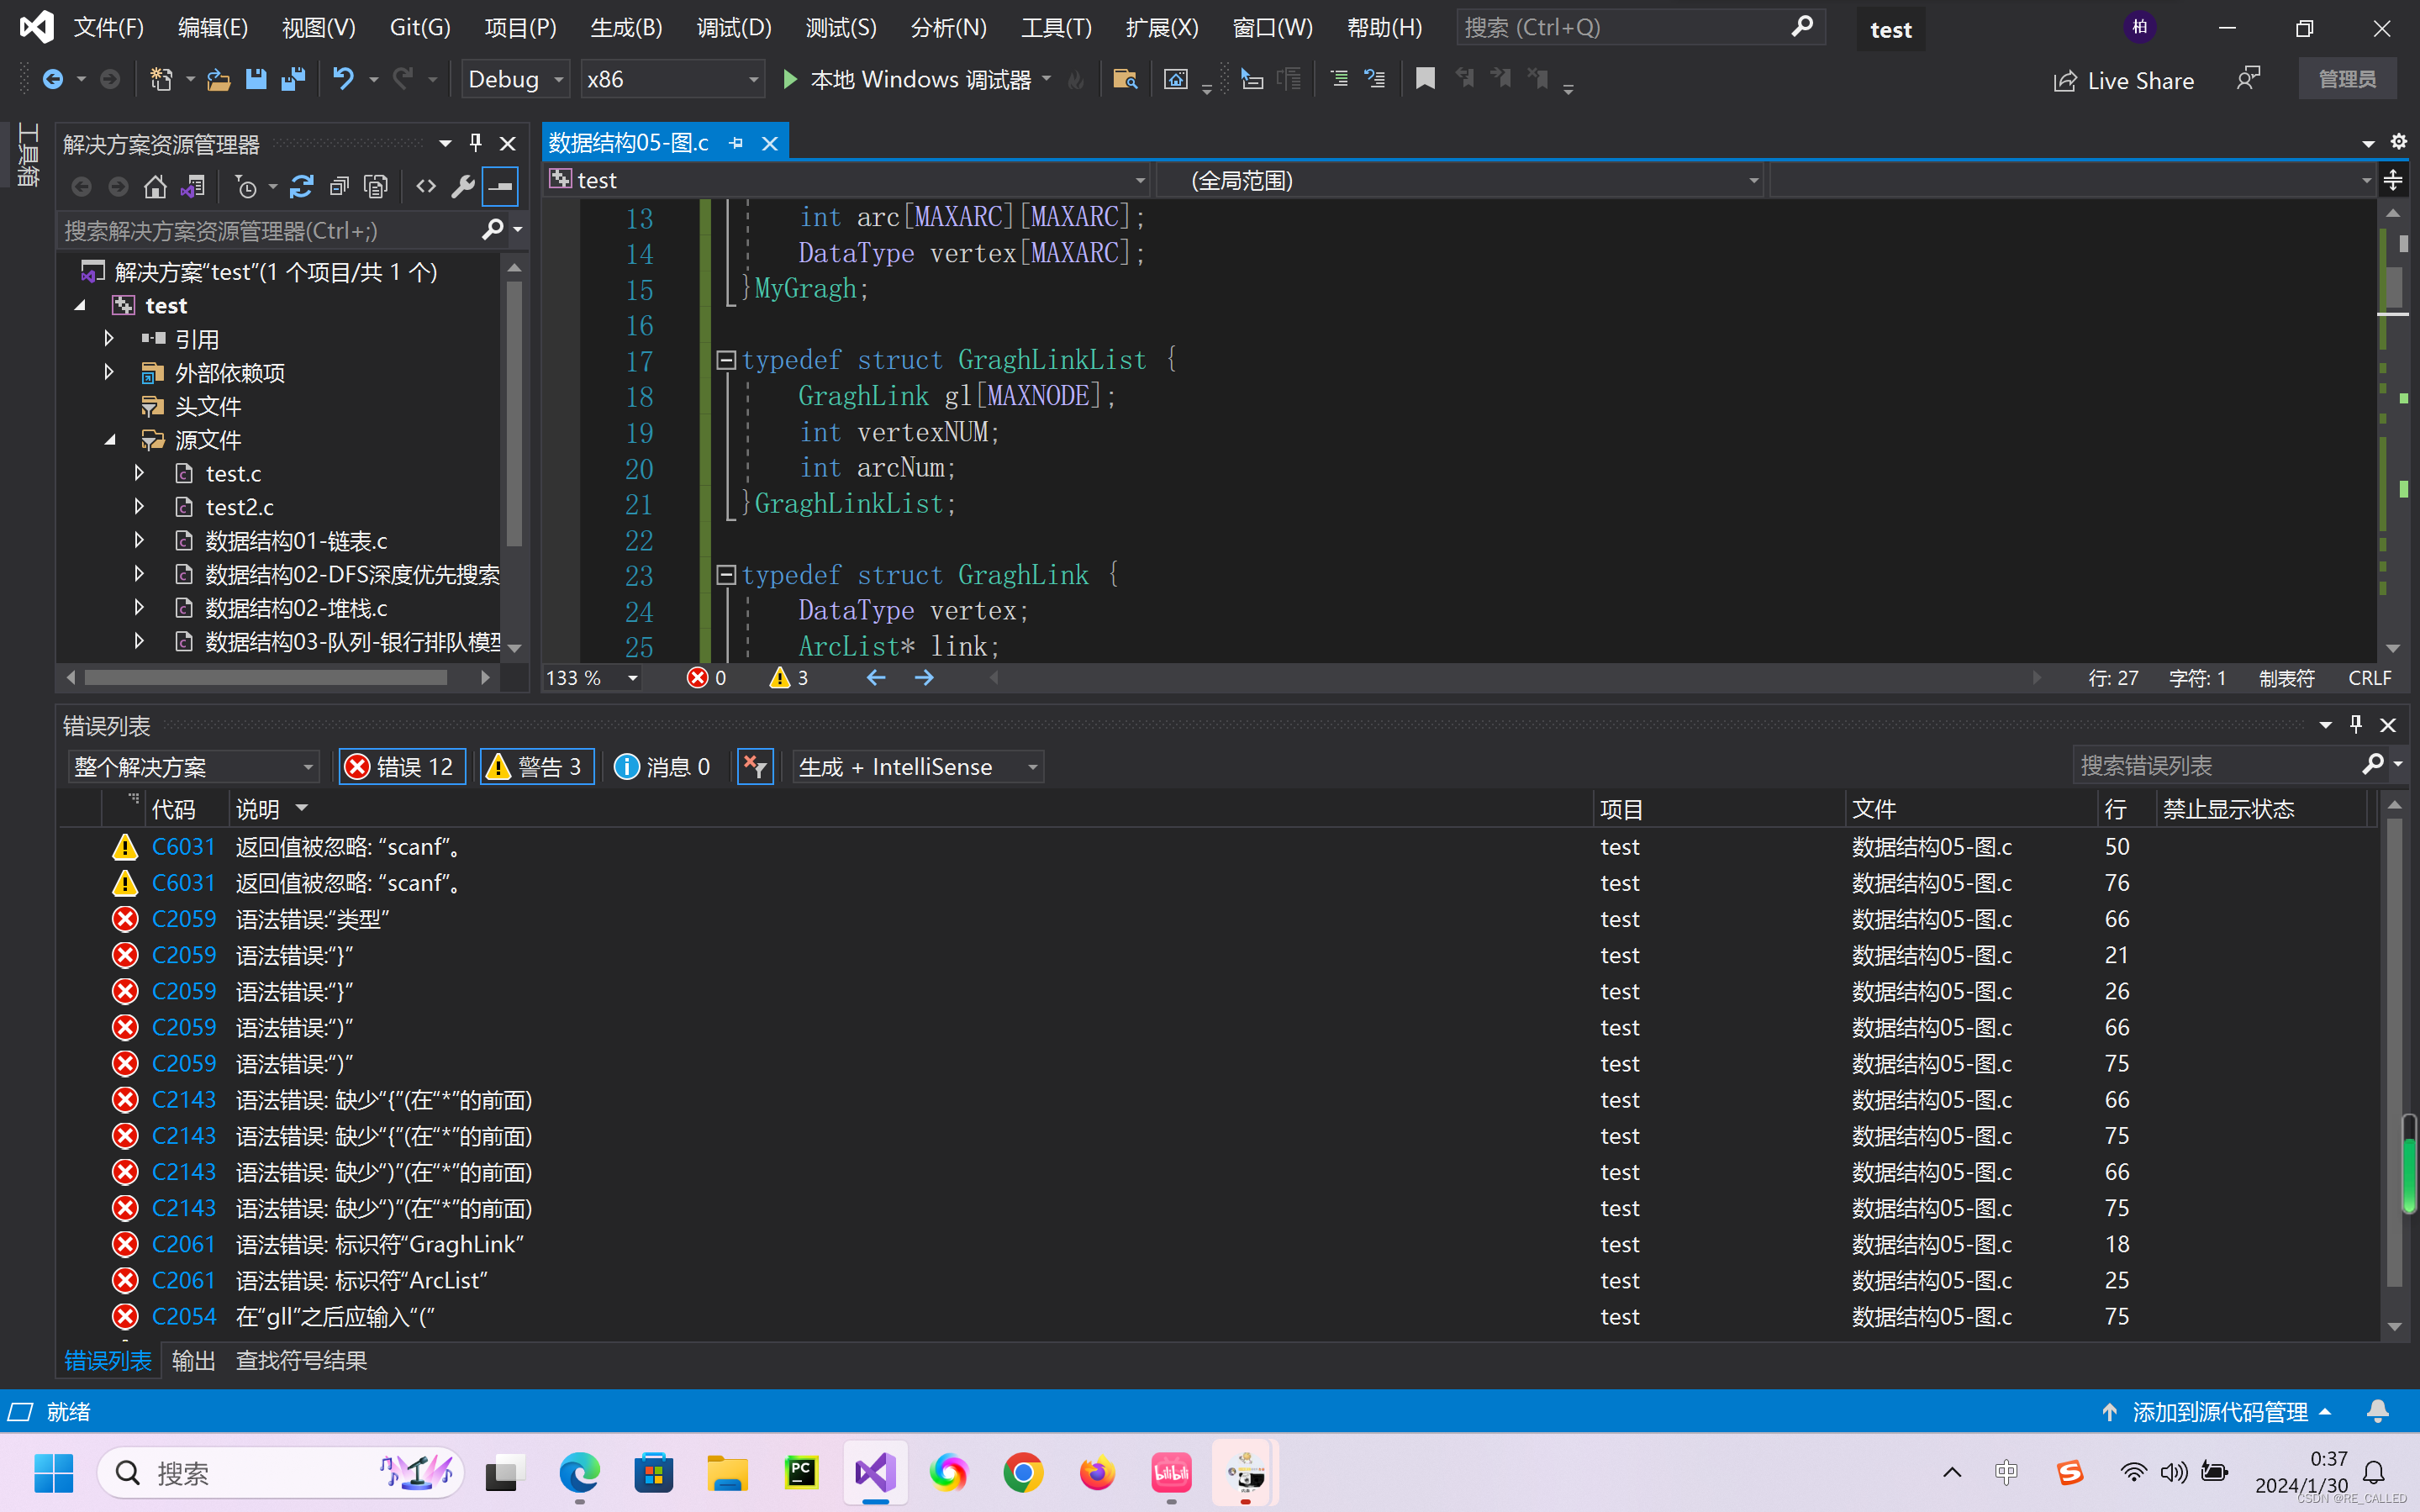Open the Debug configuration dropdown
The width and height of the screenshot is (2420, 1512).
coord(516,79)
